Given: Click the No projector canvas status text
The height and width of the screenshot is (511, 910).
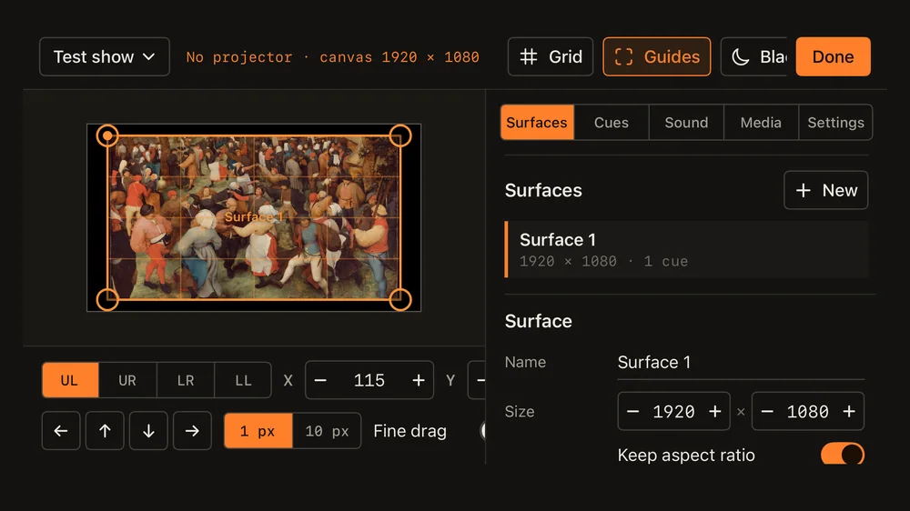Looking at the screenshot, I should coord(332,57).
